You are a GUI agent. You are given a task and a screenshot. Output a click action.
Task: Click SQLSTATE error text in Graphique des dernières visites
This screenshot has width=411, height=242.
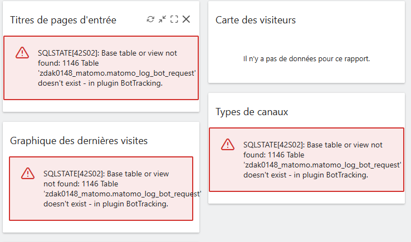coord(106,174)
